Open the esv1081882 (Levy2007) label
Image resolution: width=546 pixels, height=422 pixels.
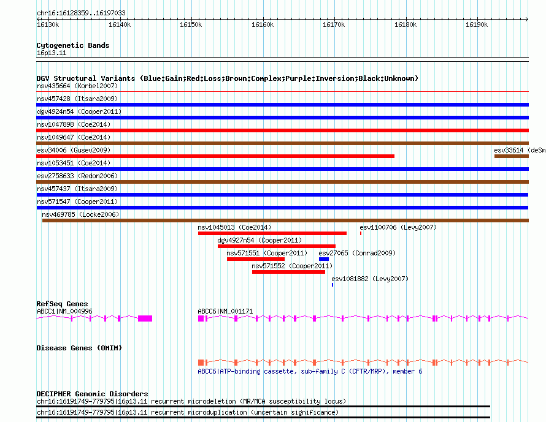tap(370, 279)
